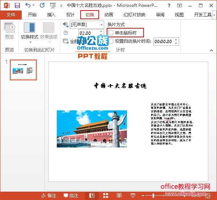The image size is (217, 200).
Task: Switch to Slide Sorter view in status bar
Action: (106, 195)
